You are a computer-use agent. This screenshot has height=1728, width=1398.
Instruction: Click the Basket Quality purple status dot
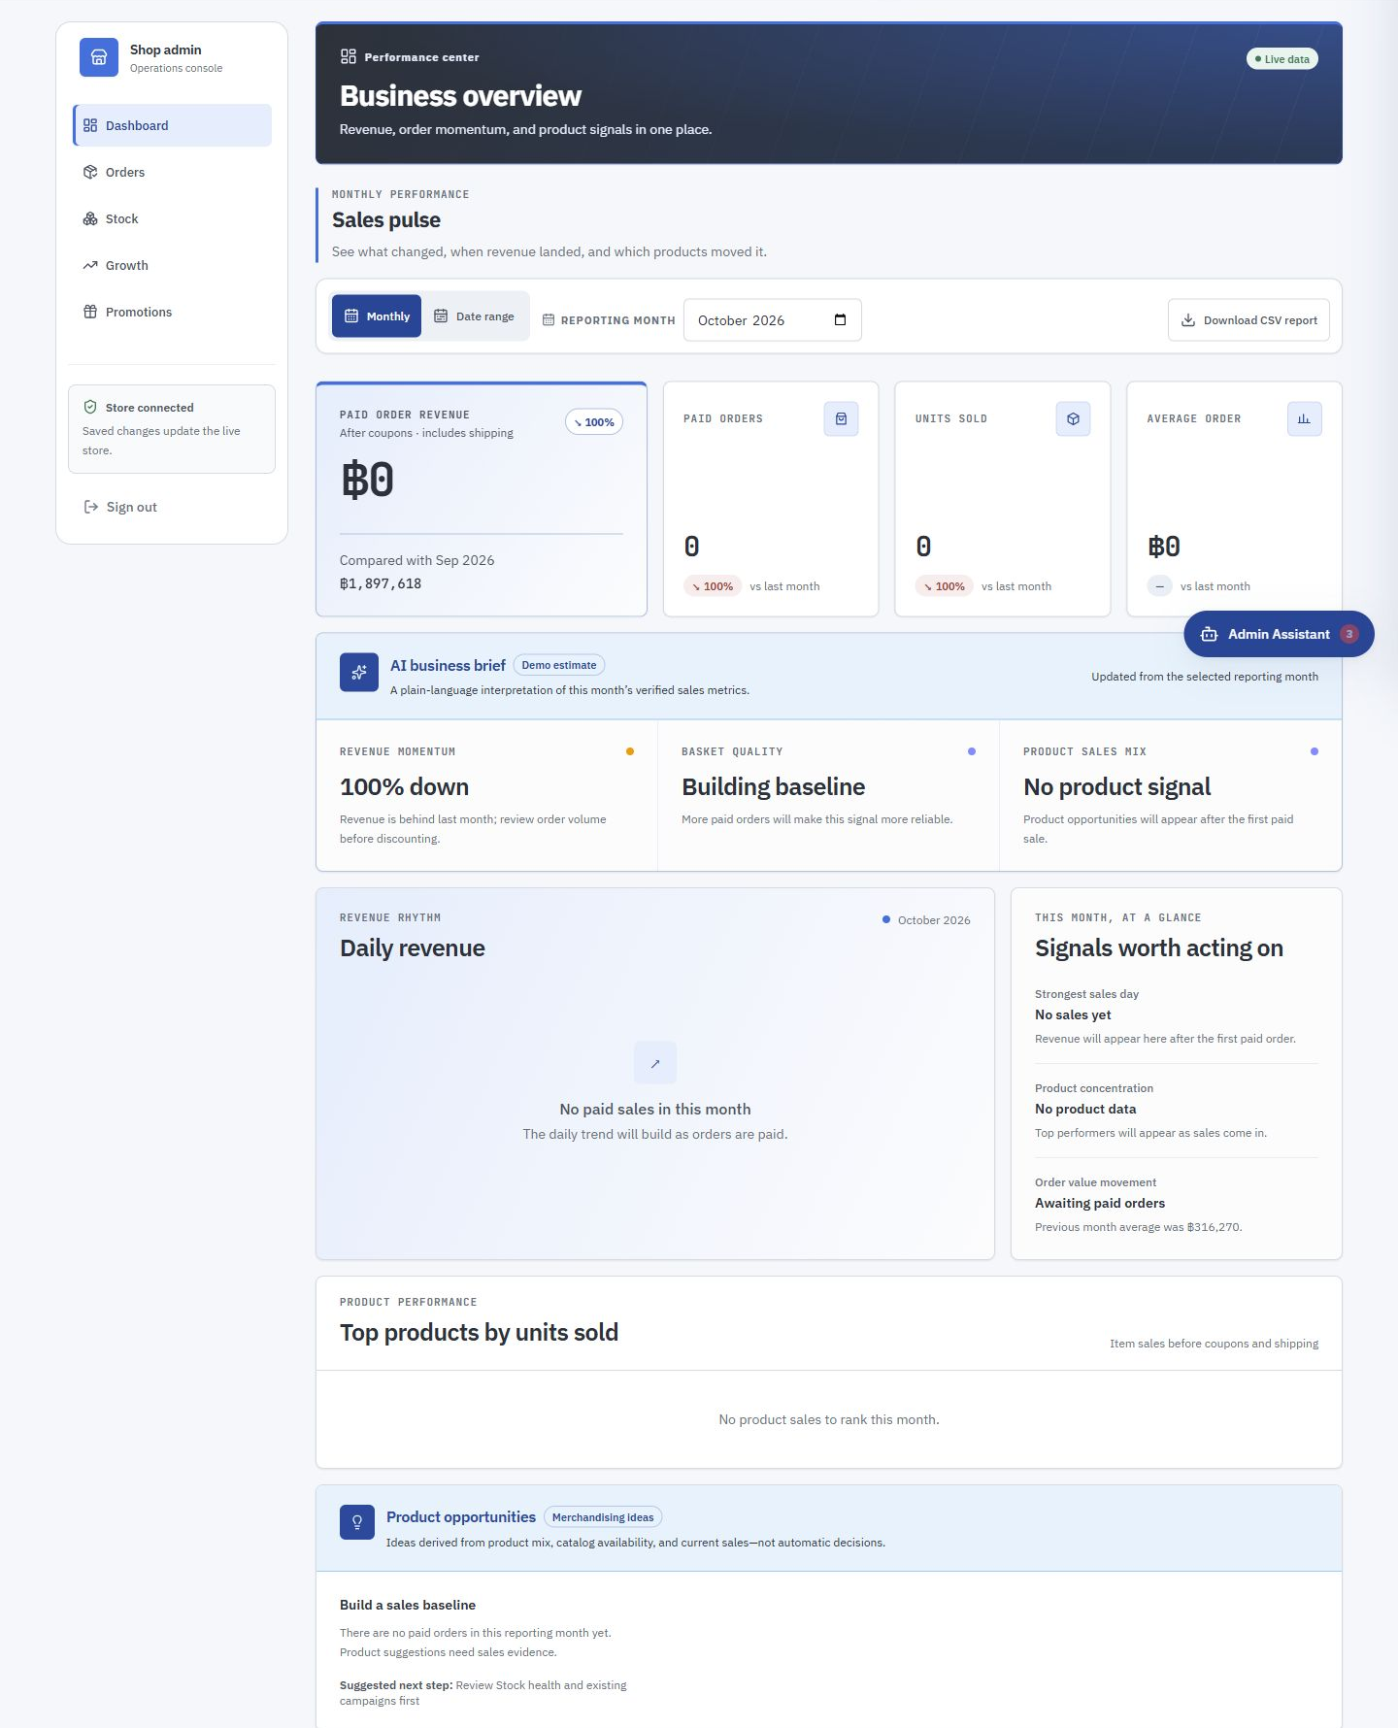click(x=972, y=751)
